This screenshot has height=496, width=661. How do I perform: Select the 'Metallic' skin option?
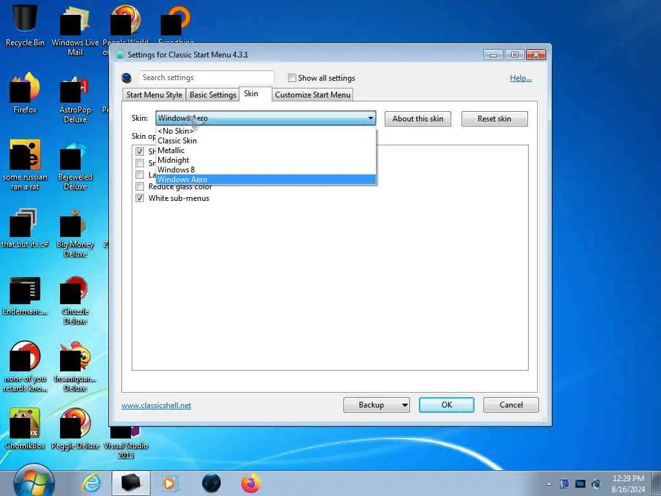click(265, 150)
